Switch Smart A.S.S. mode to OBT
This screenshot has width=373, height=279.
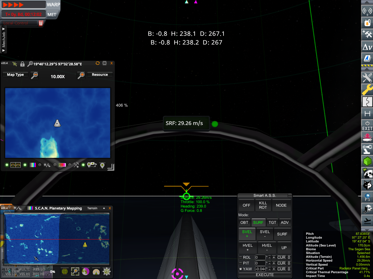[244, 223]
